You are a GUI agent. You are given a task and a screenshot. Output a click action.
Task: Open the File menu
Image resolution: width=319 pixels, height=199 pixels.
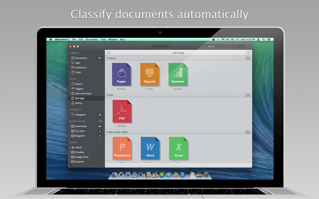(74, 39)
